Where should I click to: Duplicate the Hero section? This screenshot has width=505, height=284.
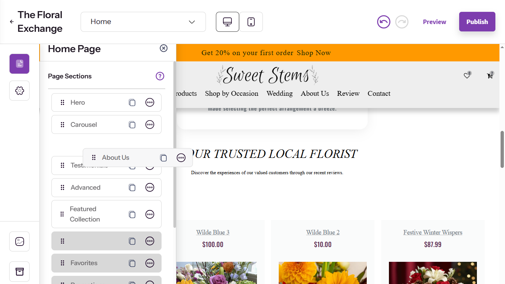pyautogui.click(x=132, y=102)
